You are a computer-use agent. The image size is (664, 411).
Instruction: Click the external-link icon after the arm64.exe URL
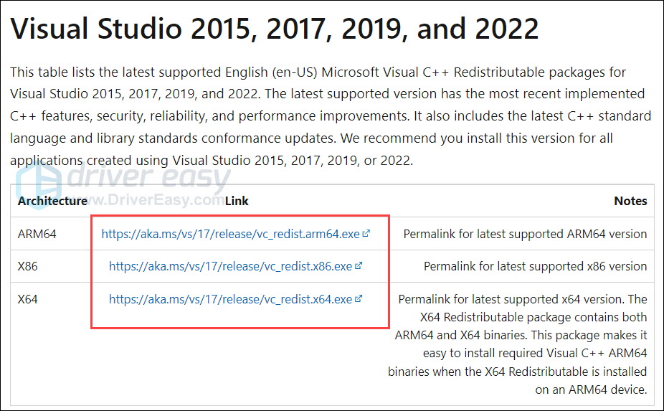click(366, 234)
